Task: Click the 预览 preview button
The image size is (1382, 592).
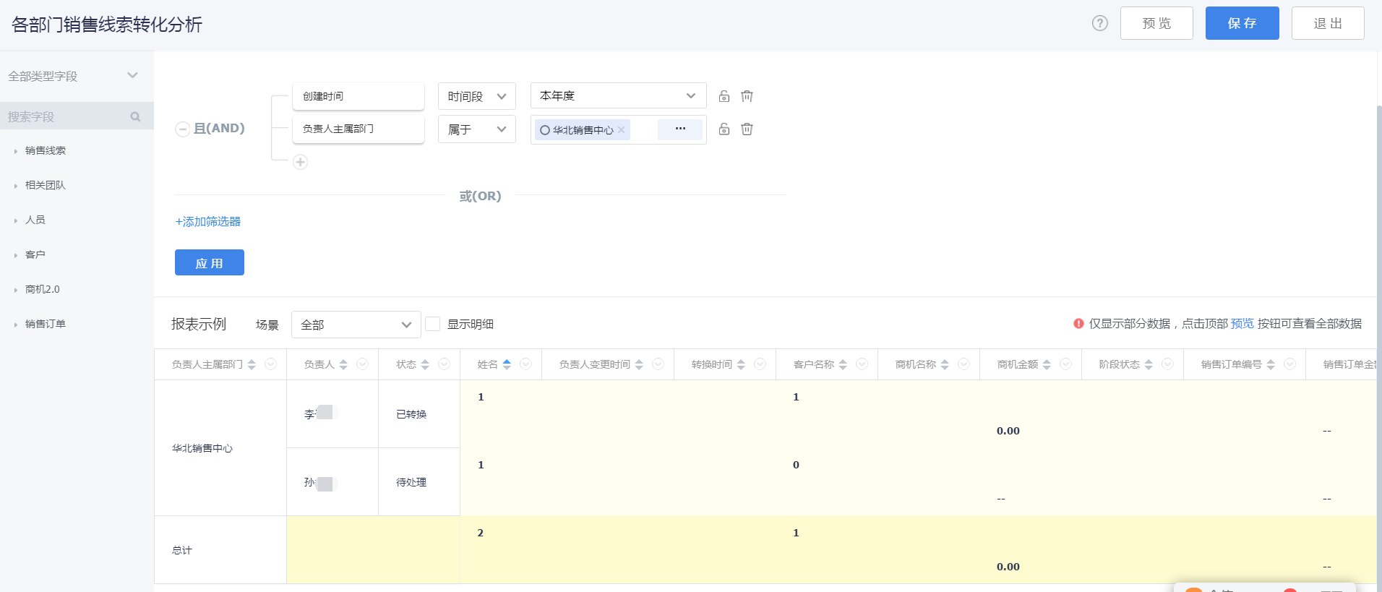Action: (x=1156, y=23)
